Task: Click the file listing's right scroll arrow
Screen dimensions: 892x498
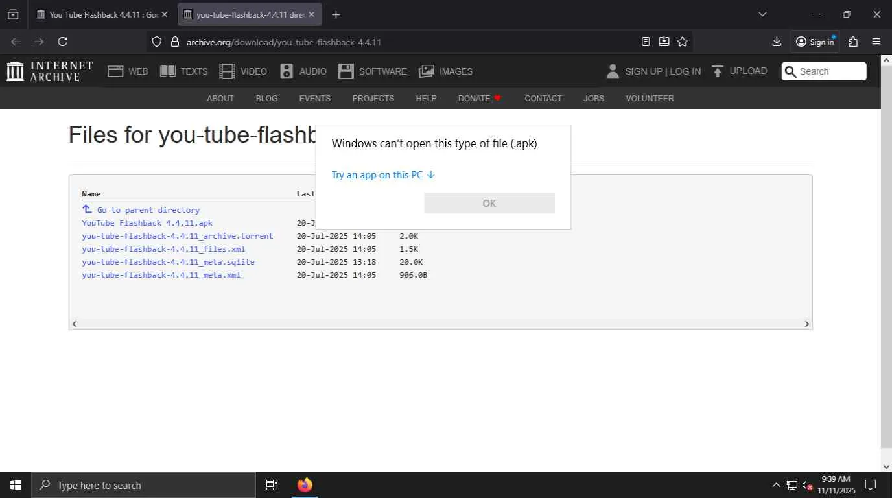Action: 807,324
